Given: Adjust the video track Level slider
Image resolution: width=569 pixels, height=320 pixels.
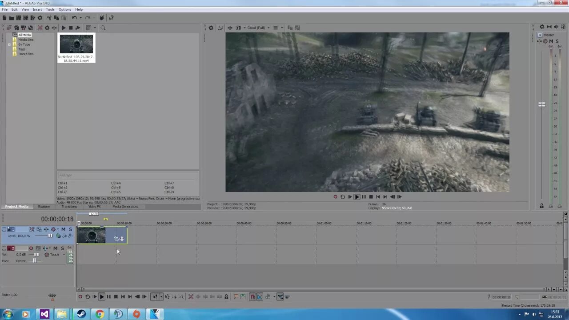Looking at the screenshot, I should tap(50, 236).
